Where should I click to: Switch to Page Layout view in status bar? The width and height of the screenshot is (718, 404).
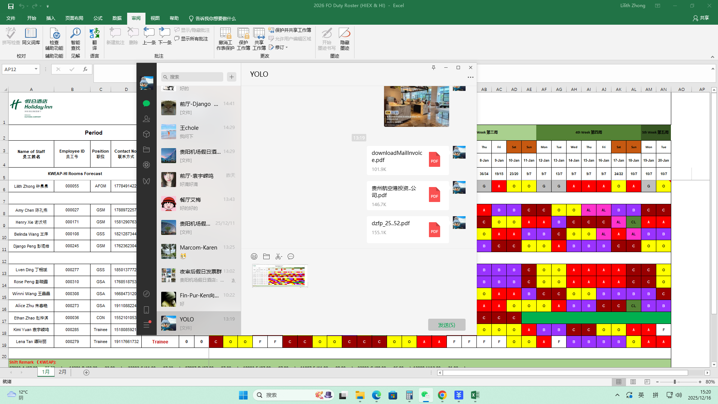click(633, 382)
